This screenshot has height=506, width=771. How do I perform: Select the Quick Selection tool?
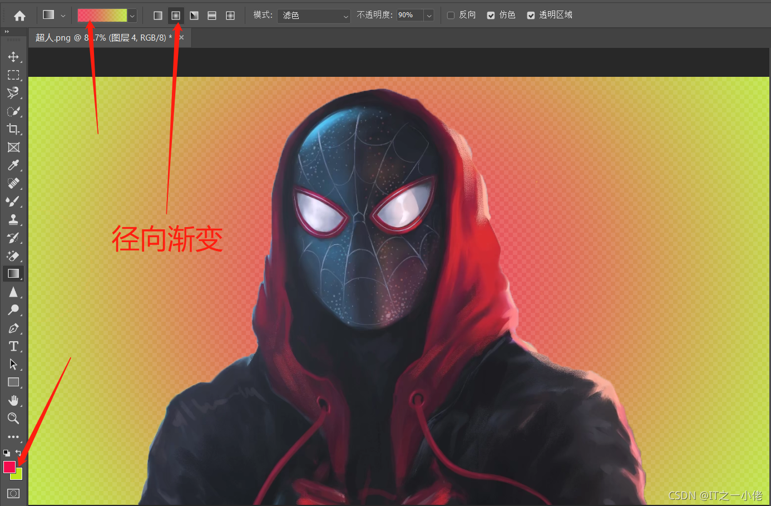click(13, 111)
